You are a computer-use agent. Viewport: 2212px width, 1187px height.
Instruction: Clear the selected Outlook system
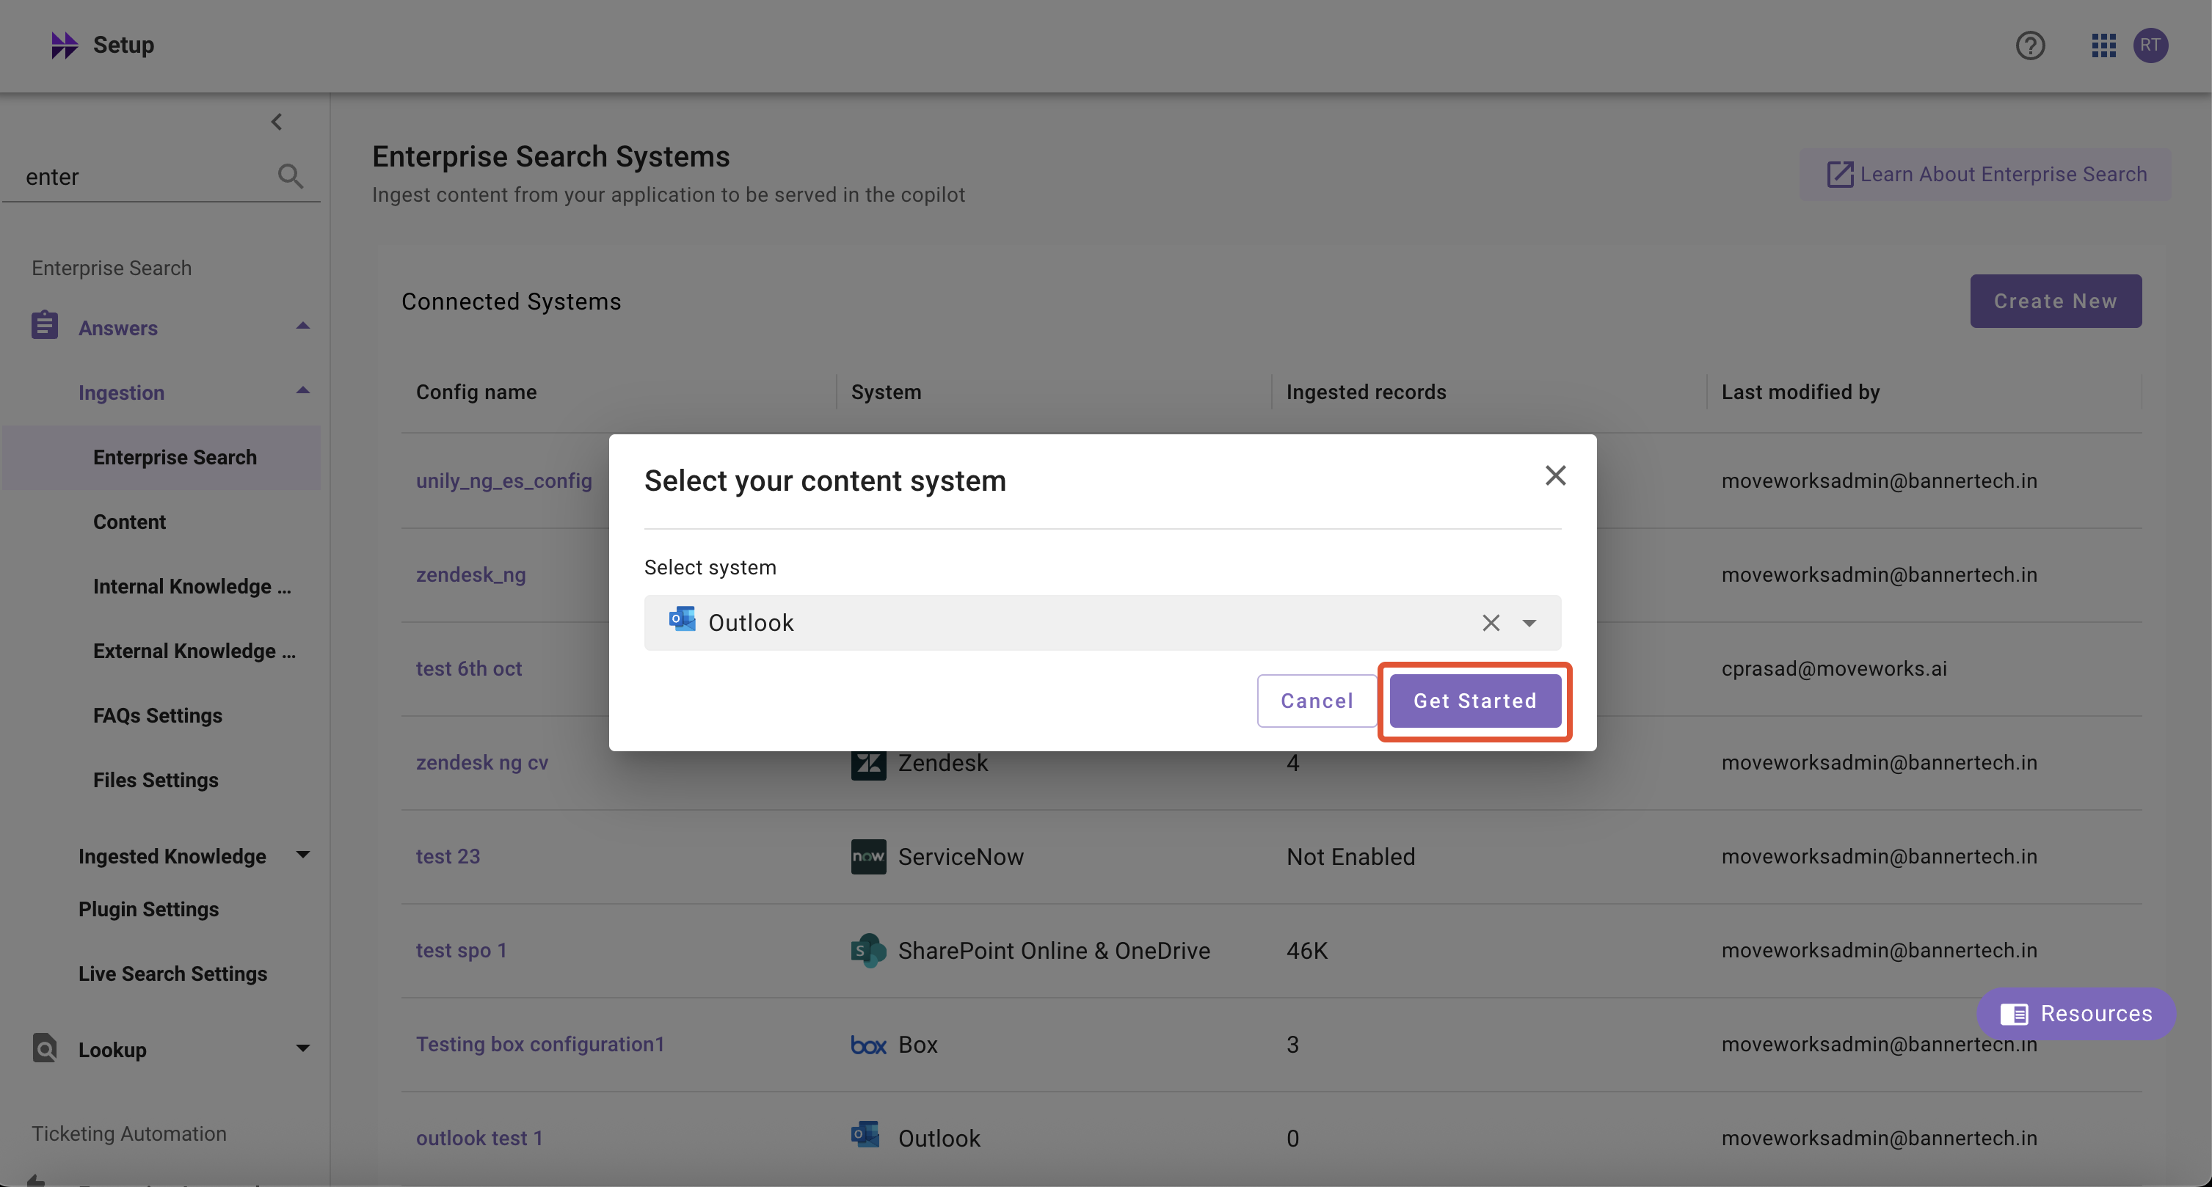tap(1491, 623)
